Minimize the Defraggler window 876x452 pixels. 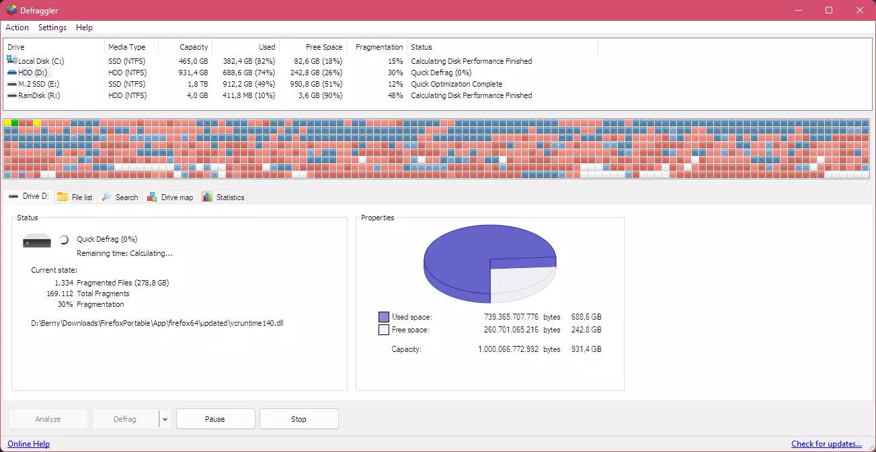(798, 10)
